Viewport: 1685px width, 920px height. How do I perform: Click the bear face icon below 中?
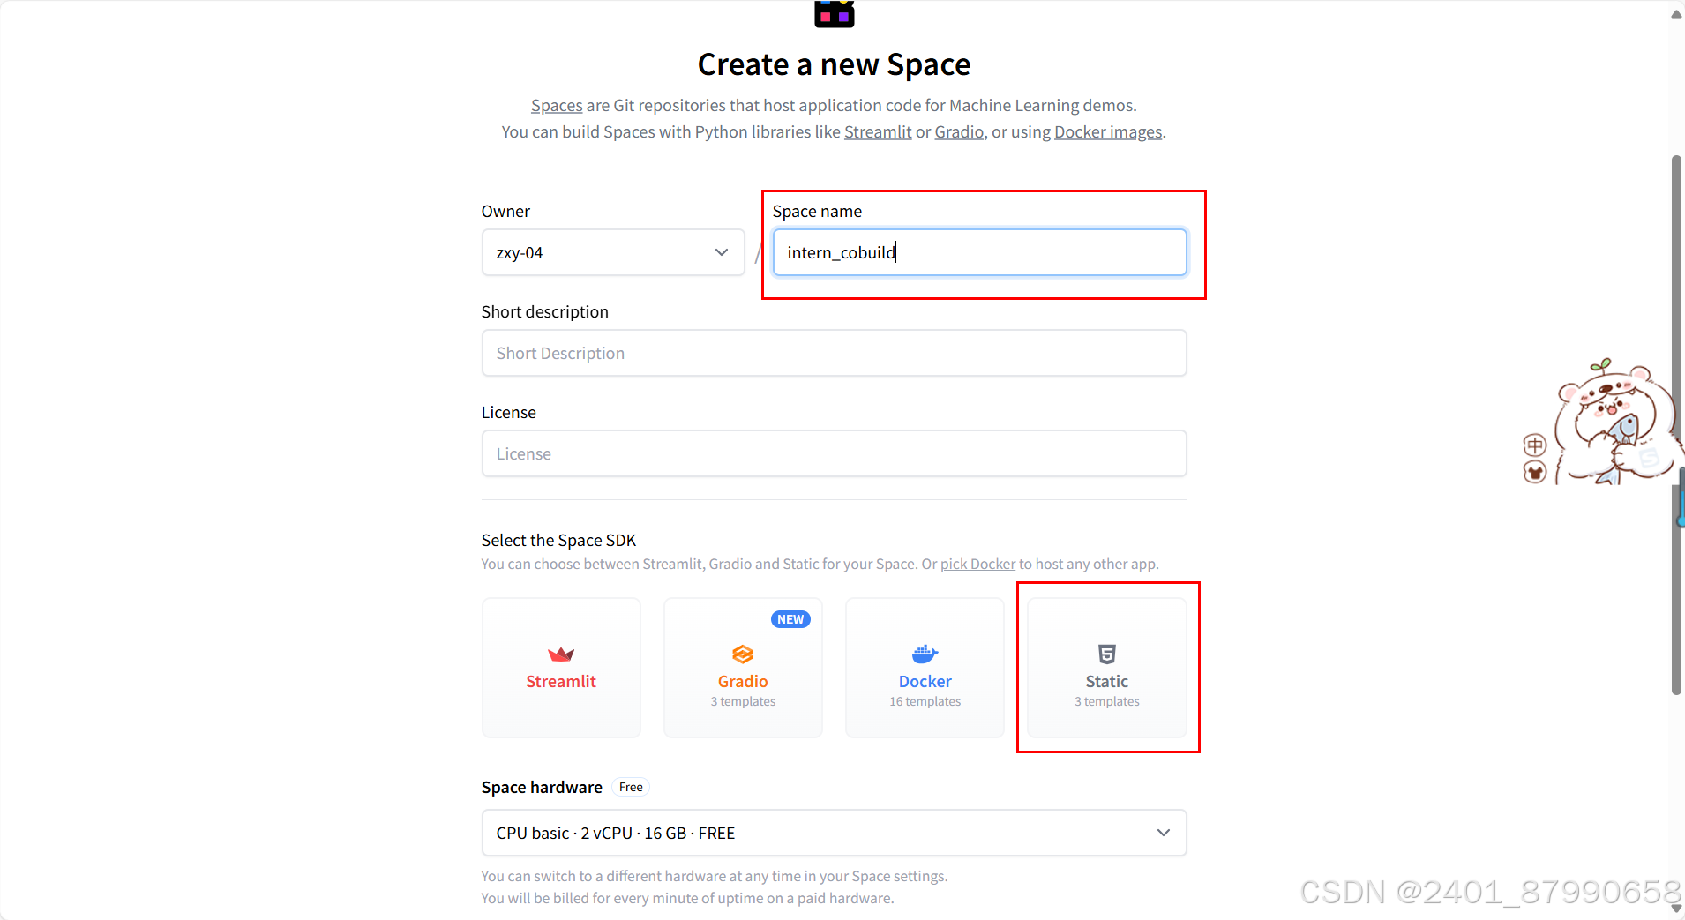click(x=1535, y=473)
